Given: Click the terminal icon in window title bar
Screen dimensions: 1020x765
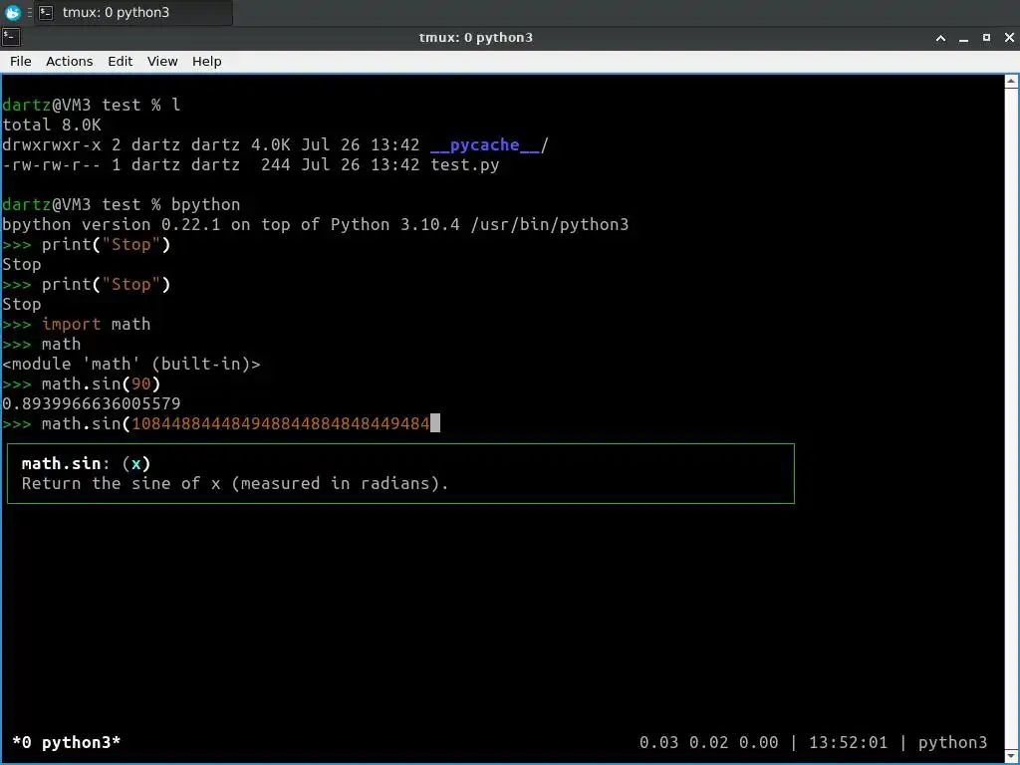Looking at the screenshot, I should (x=11, y=37).
